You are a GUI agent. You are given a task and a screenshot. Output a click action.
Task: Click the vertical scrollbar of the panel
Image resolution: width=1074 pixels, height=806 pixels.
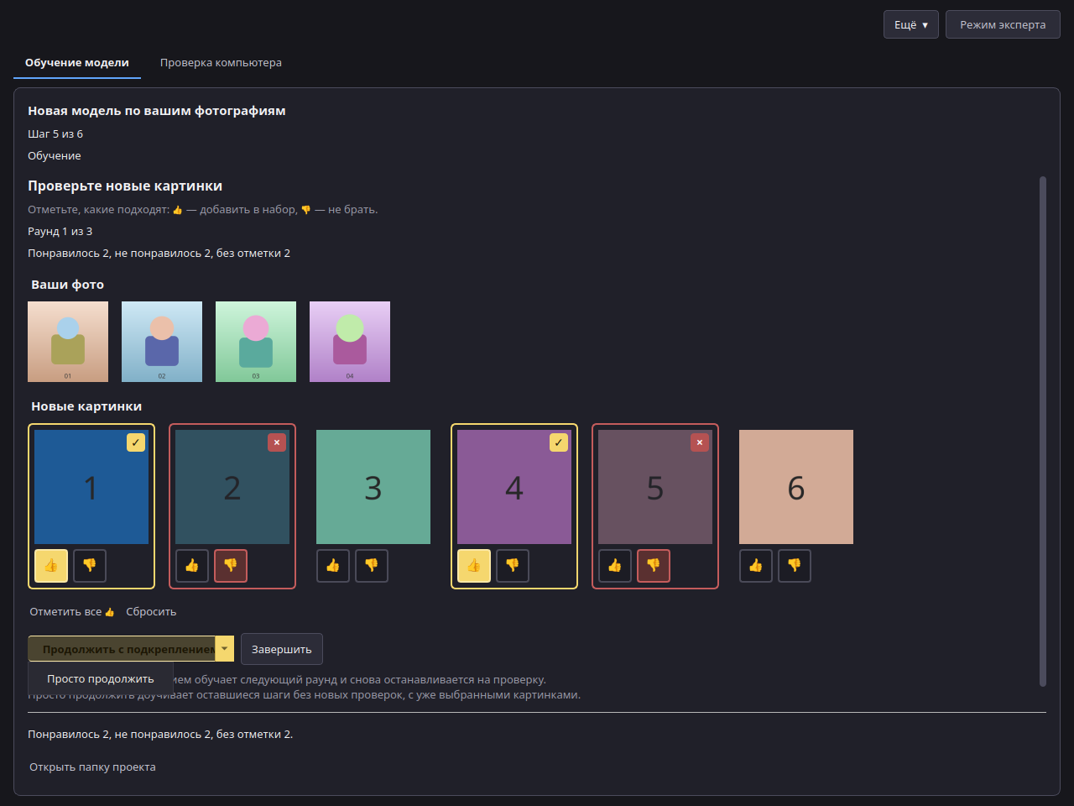(x=1043, y=432)
